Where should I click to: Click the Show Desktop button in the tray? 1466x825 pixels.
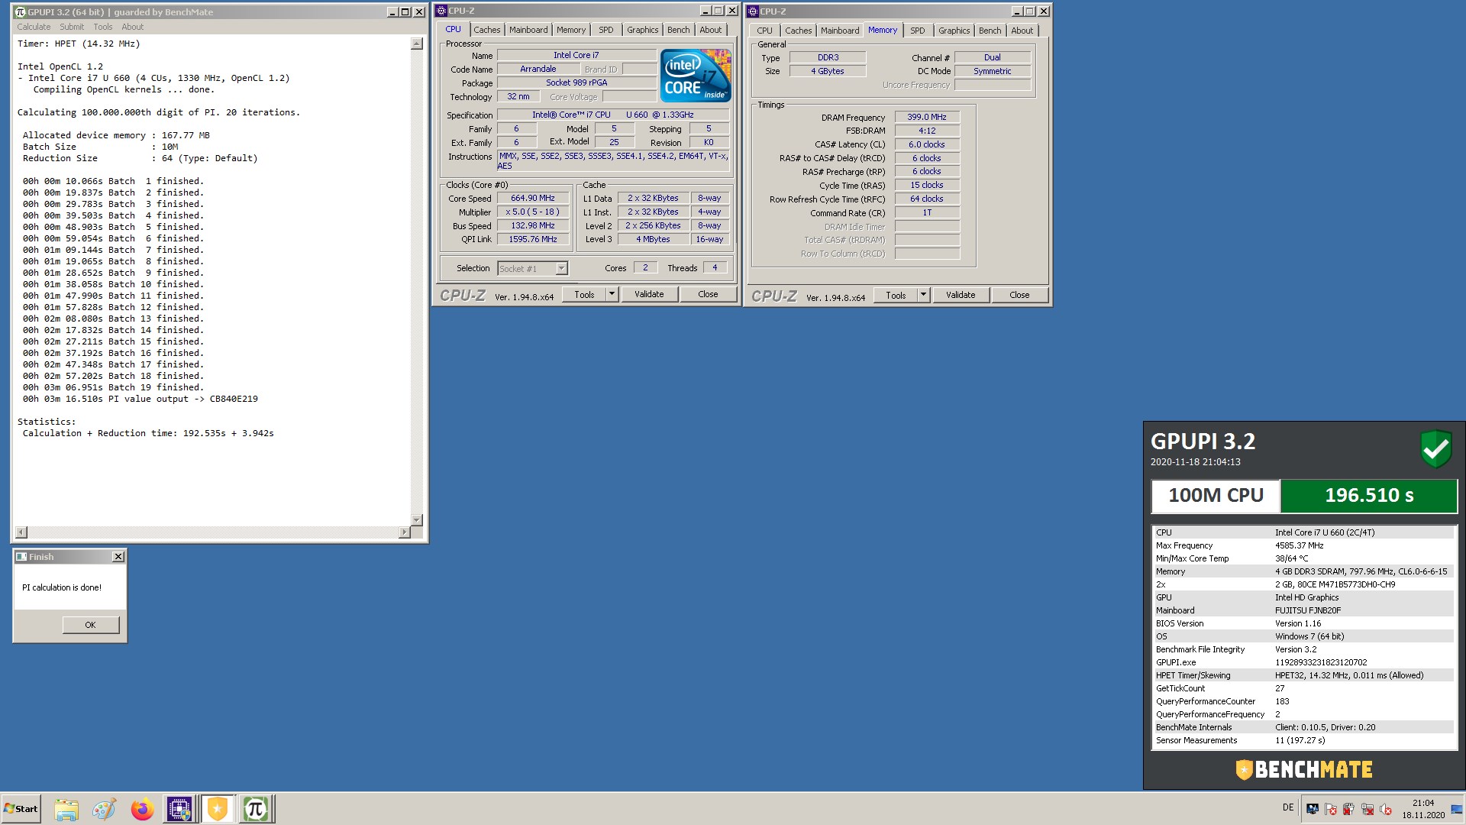click(1457, 809)
